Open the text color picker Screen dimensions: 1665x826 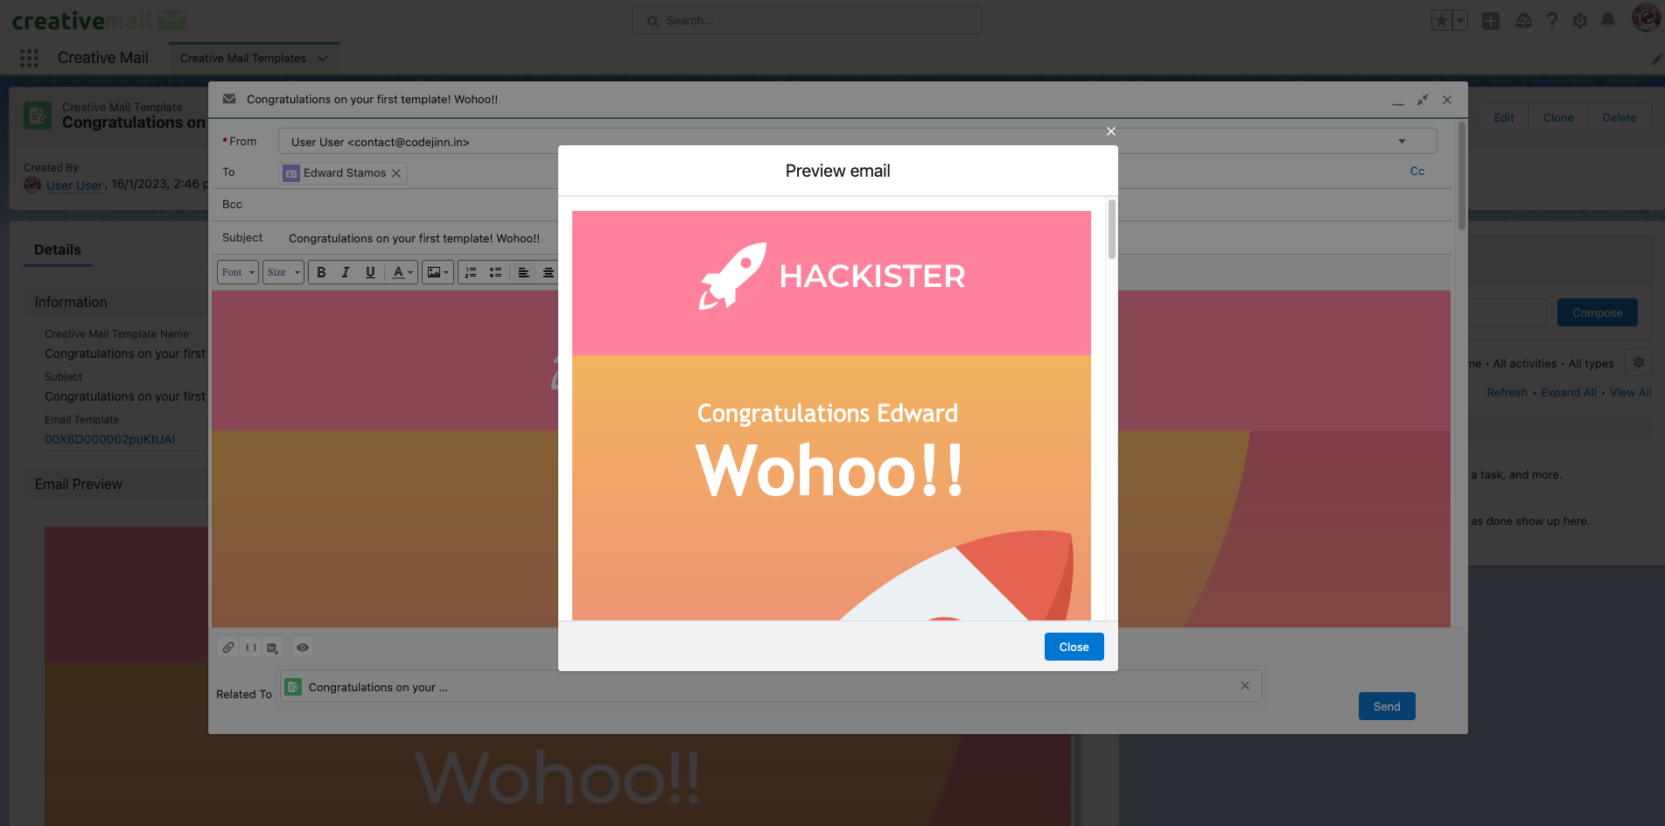click(402, 272)
